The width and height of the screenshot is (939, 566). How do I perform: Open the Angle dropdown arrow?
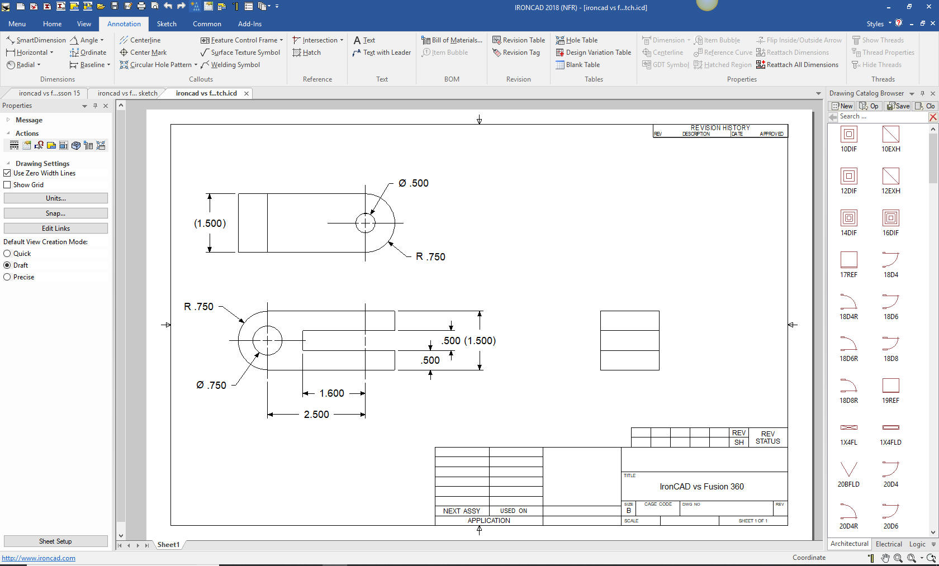tap(102, 40)
